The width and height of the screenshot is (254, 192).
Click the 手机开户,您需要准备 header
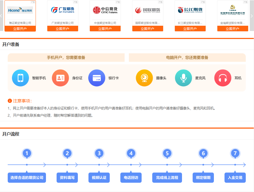(x=66, y=58)
